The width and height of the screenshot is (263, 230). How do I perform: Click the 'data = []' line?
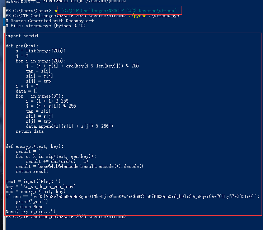tap(28, 91)
